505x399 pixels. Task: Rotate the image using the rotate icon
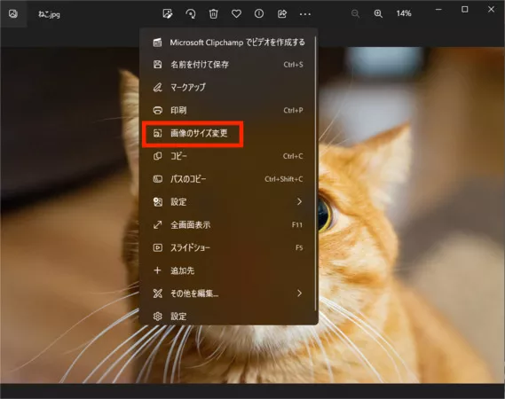pyautogui.click(x=191, y=14)
